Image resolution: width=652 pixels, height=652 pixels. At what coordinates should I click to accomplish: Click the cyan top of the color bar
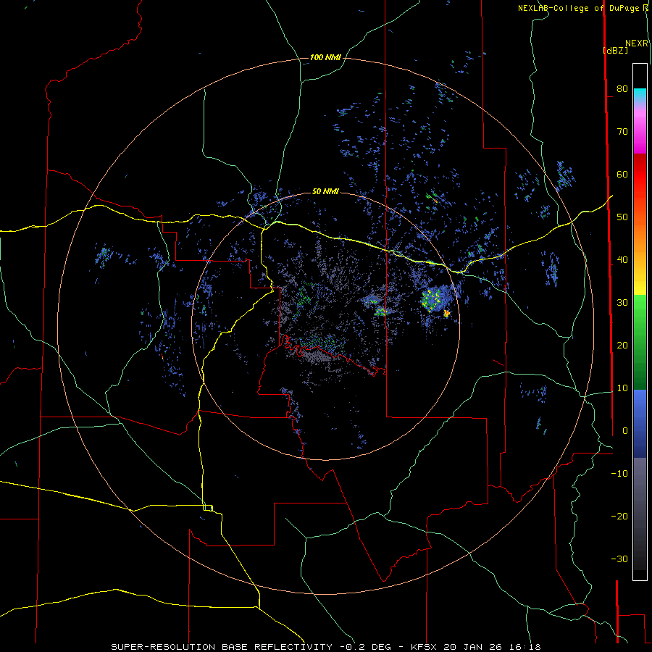(640, 94)
